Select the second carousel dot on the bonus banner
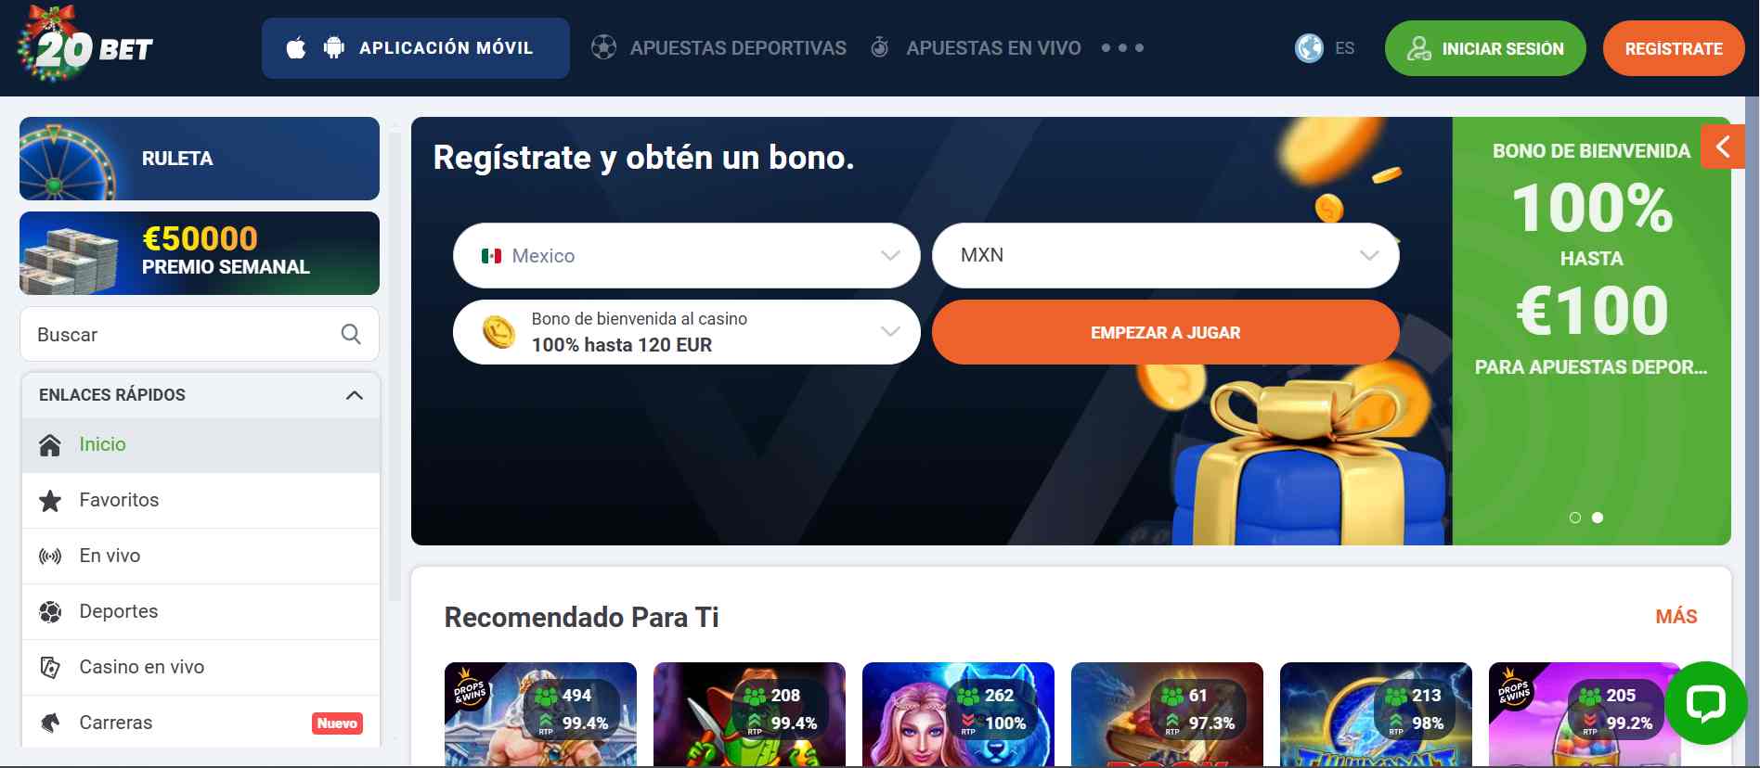 1598,518
